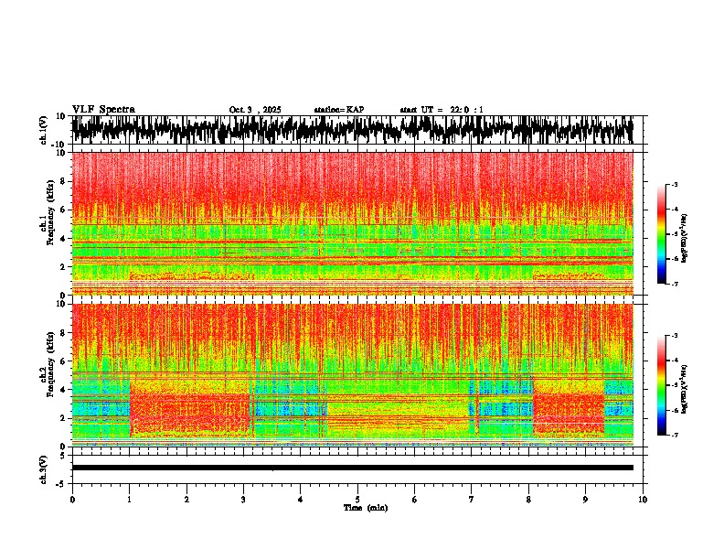Viewport: 724px width, 560px height.
Task: Click the time axis tick label '3'
Action: pos(243,500)
